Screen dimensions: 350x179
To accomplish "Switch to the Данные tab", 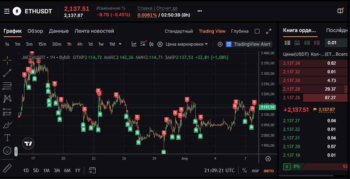I will tap(59, 31).
